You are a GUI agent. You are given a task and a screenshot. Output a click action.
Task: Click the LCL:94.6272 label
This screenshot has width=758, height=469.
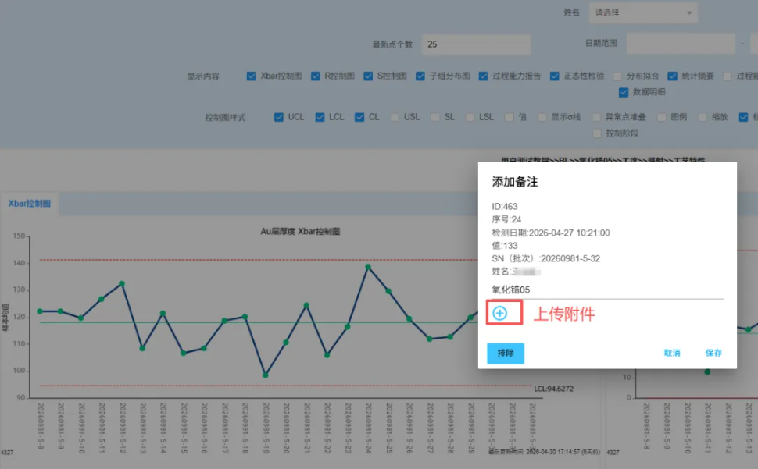pos(553,389)
